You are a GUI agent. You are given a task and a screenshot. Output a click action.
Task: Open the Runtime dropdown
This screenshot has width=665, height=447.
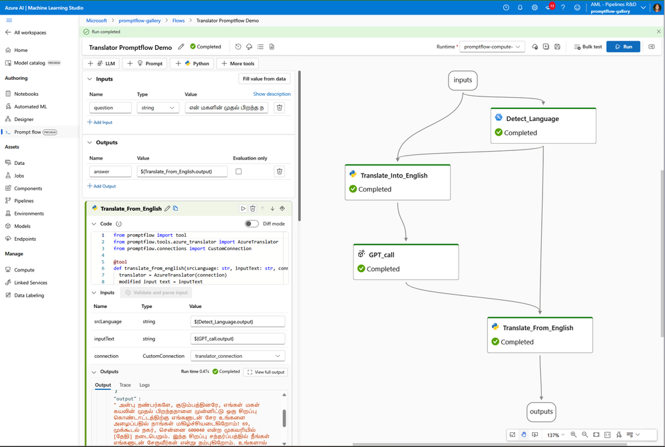[x=492, y=47]
